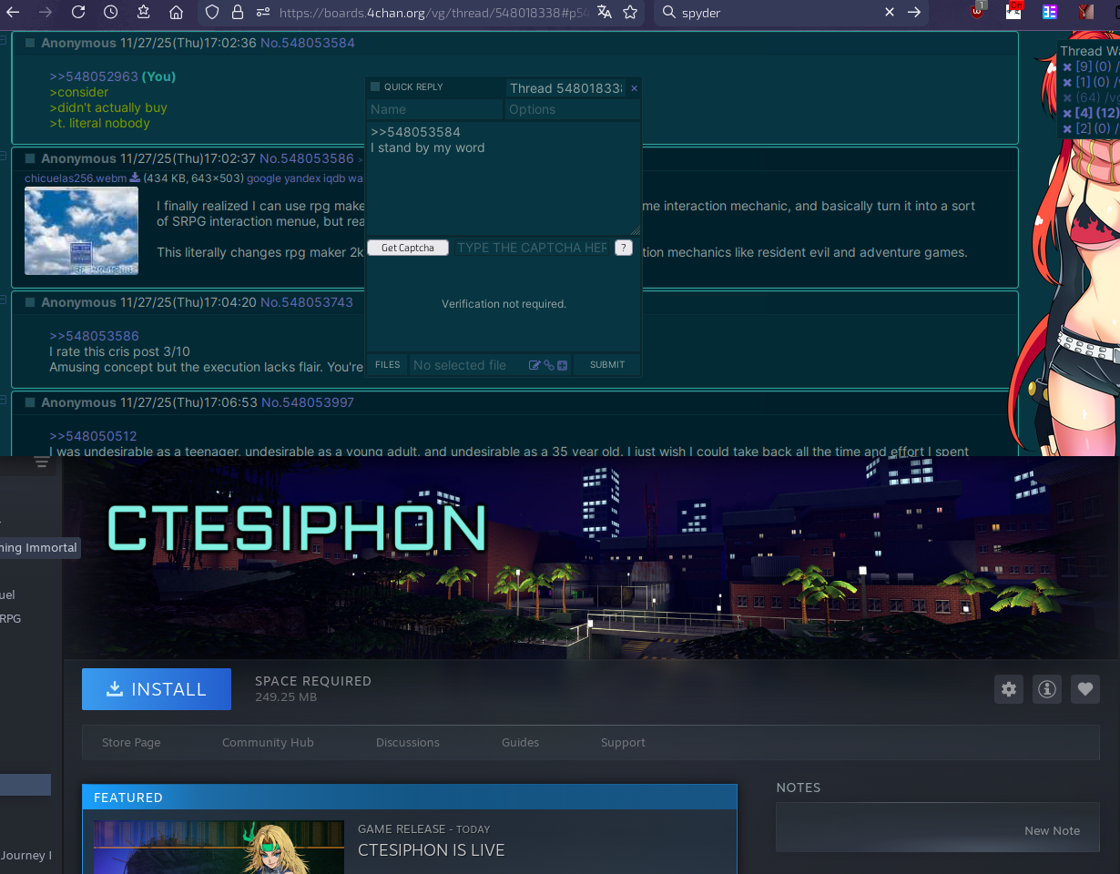Open tracking protection shield icon
The image size is (1120, 874).
(x=212, y=12)
